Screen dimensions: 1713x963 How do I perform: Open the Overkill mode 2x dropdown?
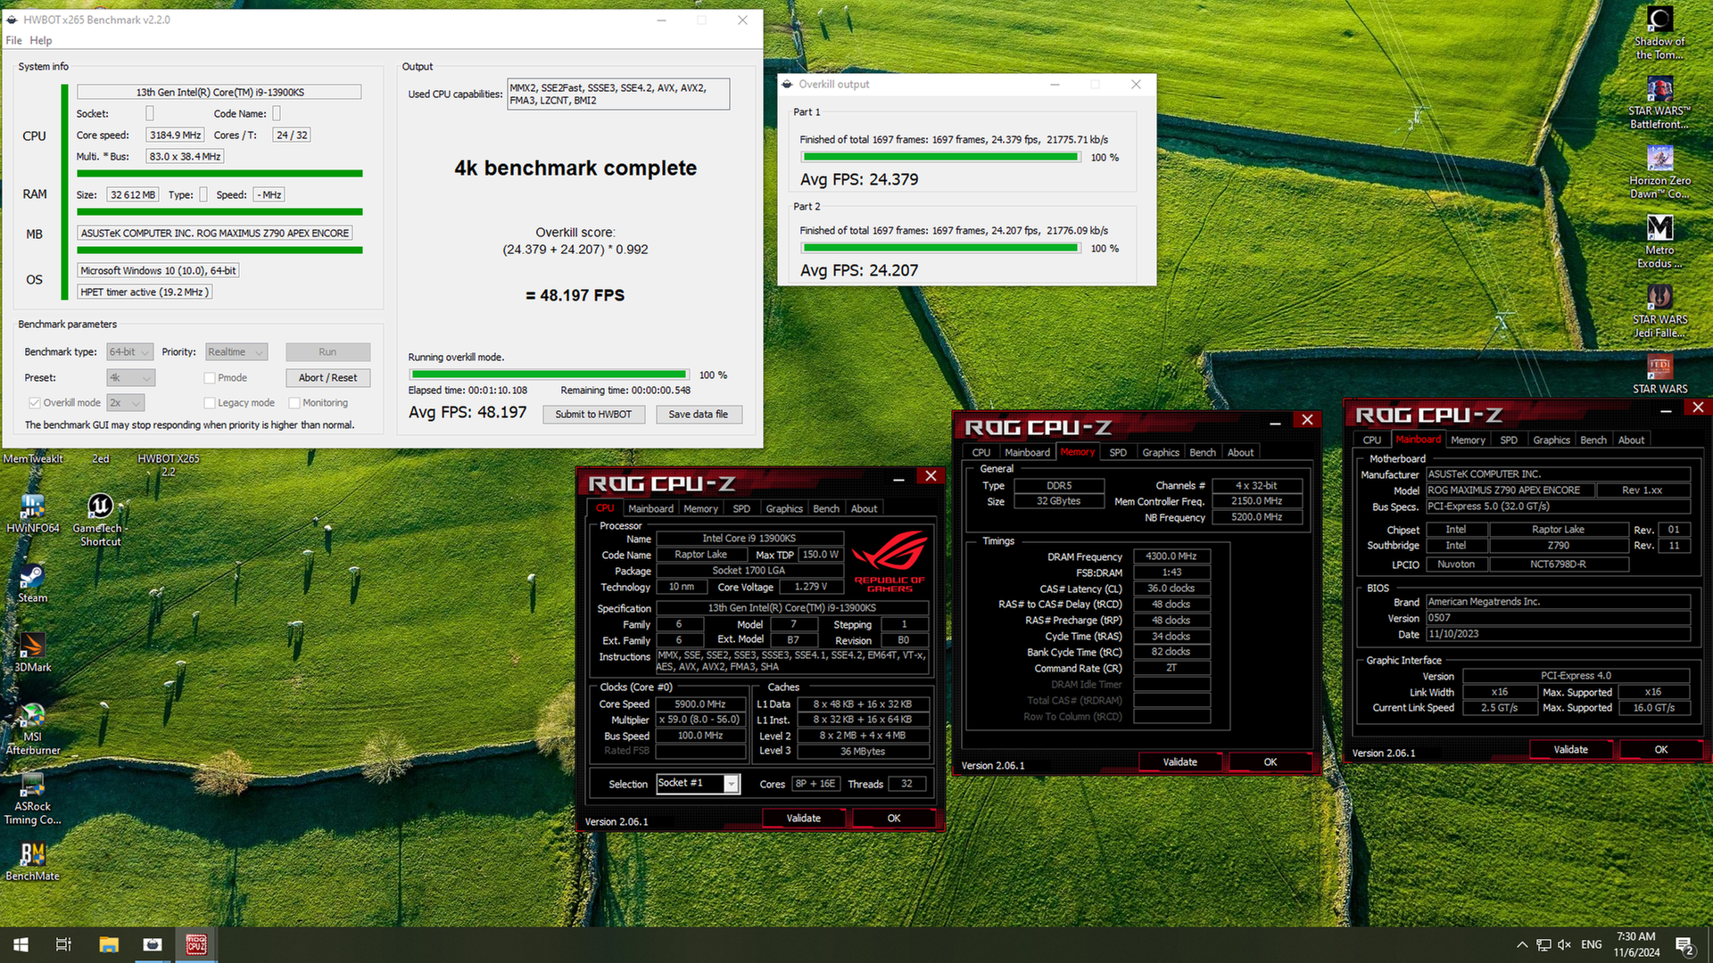click(126, 403)
